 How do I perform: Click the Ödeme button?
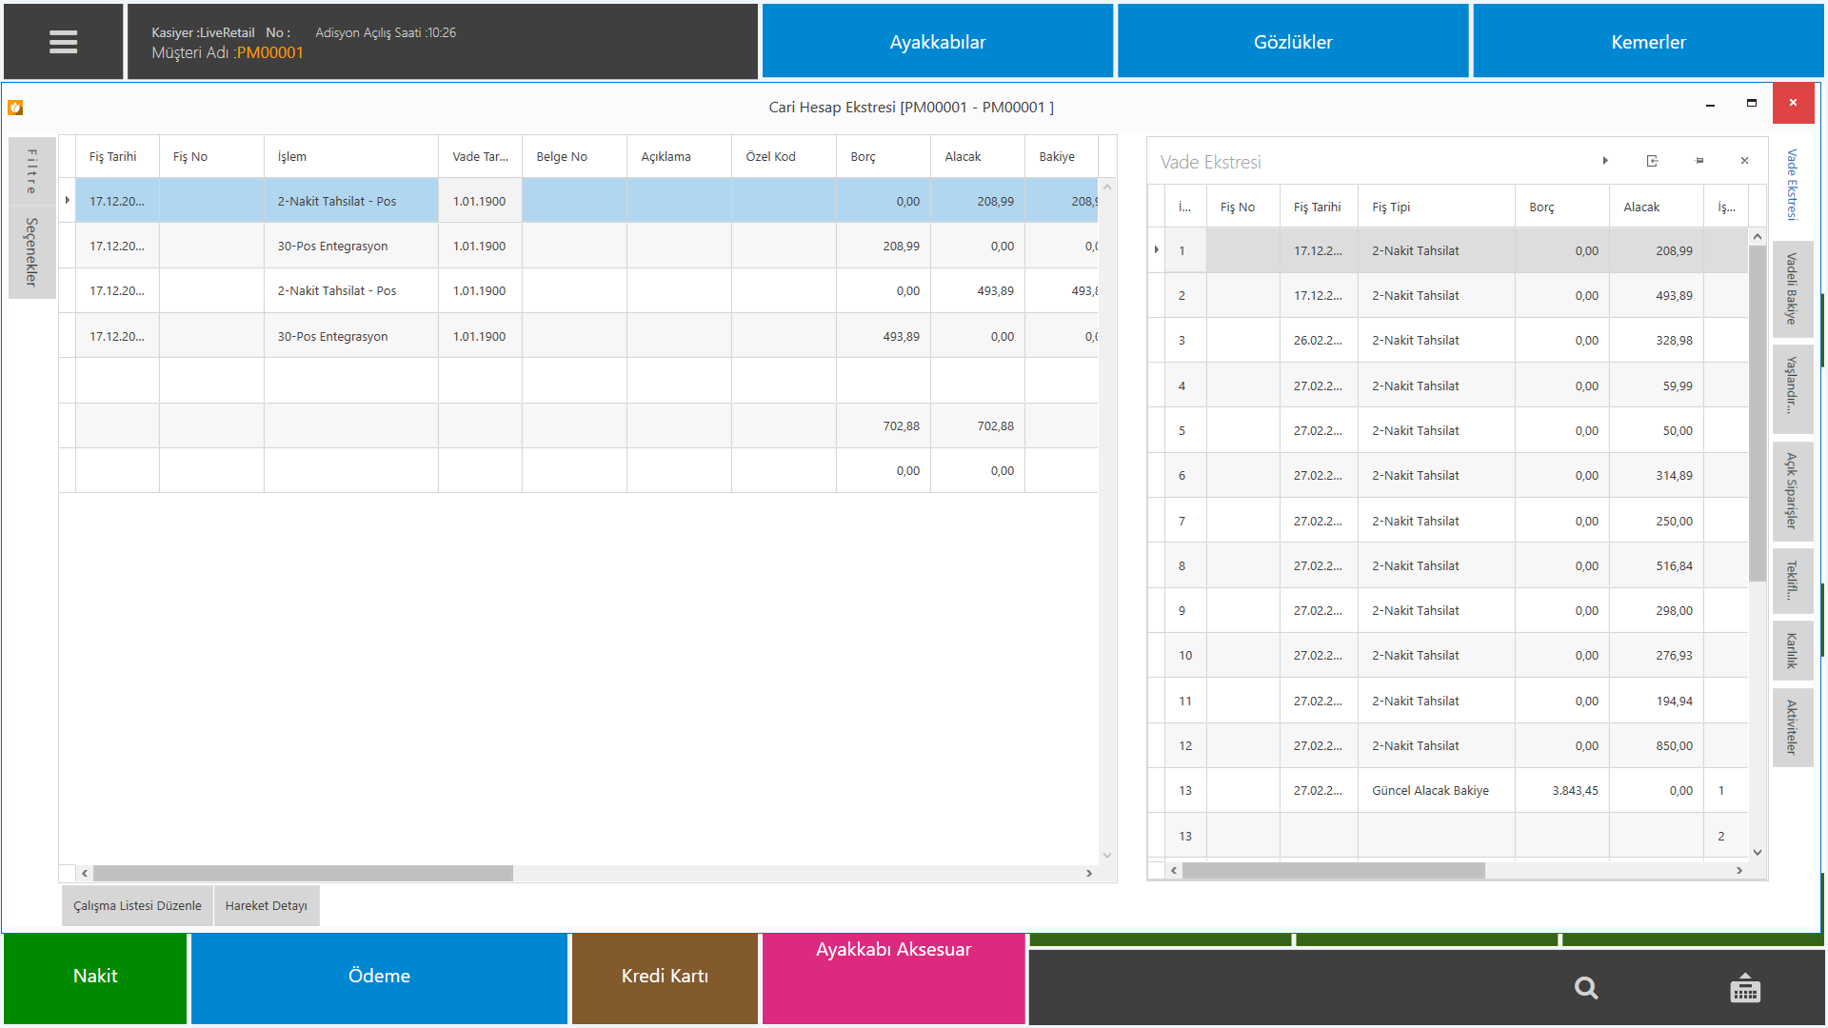[379, 977]
